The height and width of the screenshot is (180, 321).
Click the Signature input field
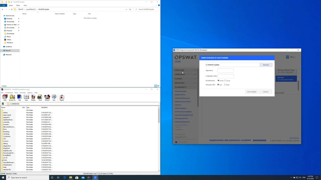225,70
